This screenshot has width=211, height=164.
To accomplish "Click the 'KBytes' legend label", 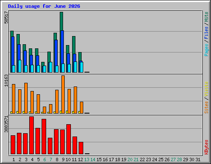I will pos(206,147).
